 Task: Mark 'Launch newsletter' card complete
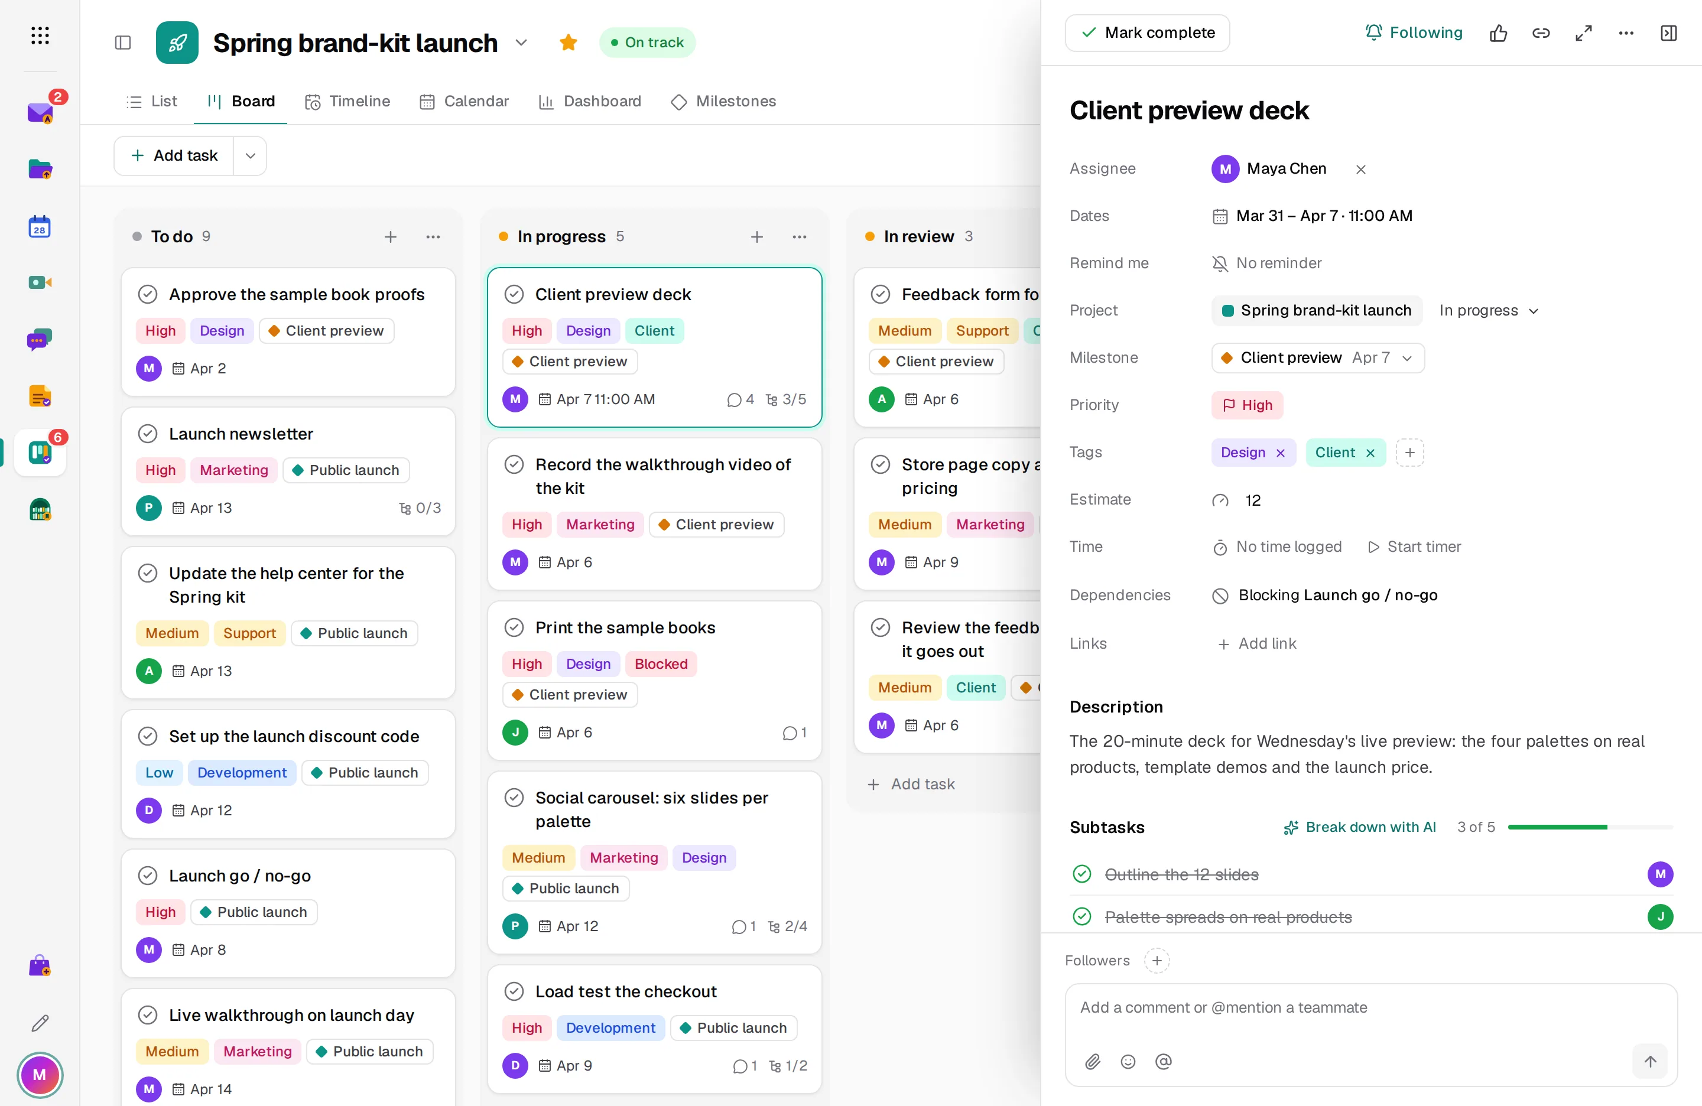pyautogui.click(x=147, y=434)
